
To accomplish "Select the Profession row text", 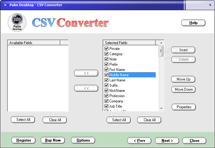I will [x=117, y=96].
